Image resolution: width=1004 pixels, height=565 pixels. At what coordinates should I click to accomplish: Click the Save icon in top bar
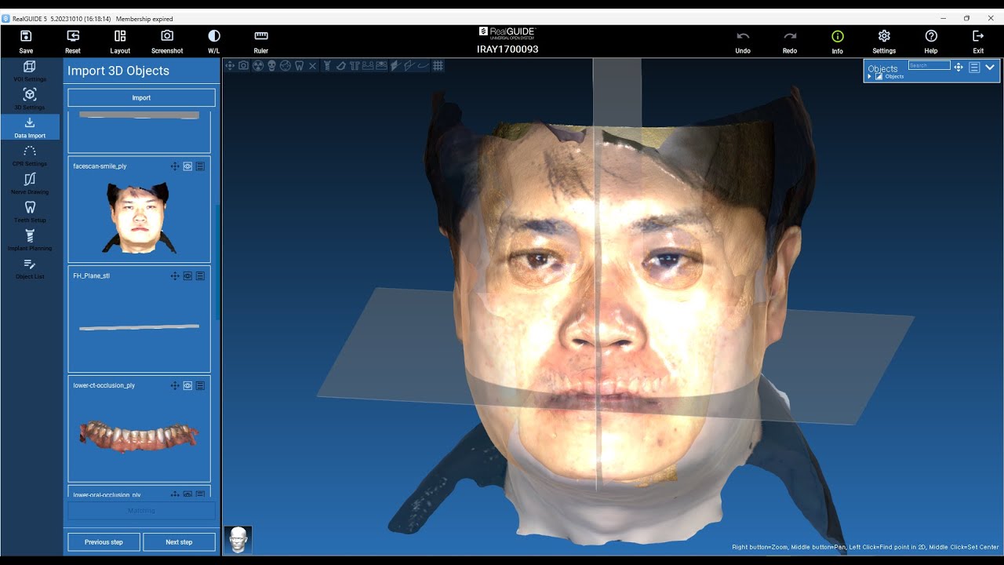(26, 36)
